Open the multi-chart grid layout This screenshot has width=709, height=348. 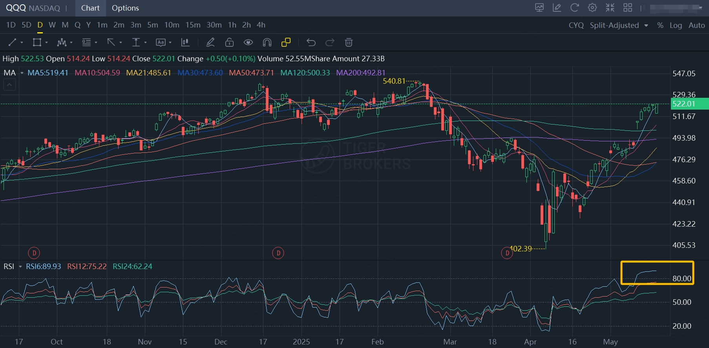[x=628, y=7]
